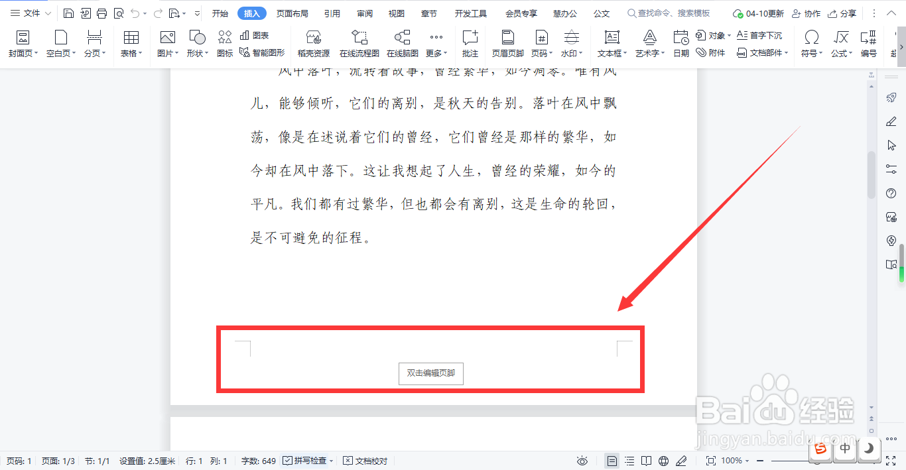Screen dimensions: 906x470
Task: Insert Text Box (文本框)
Action: (612, 44)
